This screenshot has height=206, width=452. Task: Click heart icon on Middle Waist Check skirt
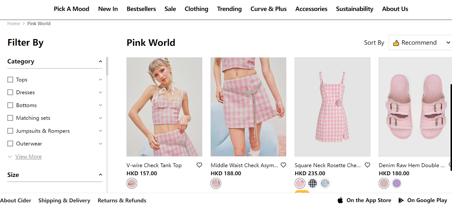pyautogui.click(x=283, y=165)
